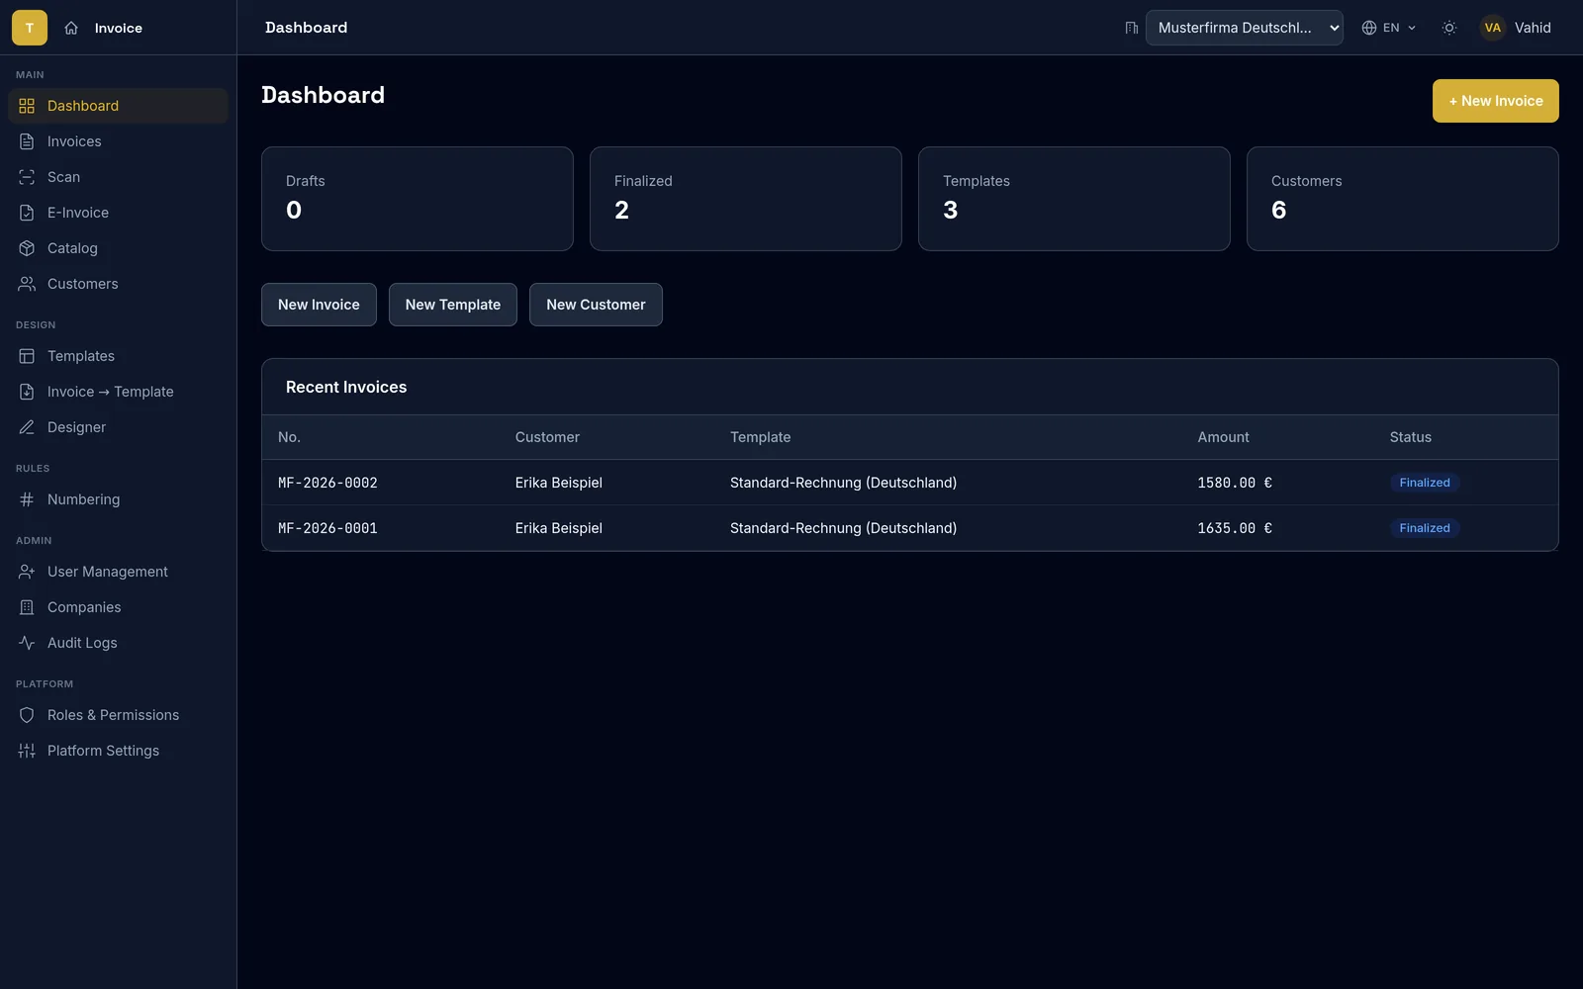Click the New Template quick action button
Viewport: 1583px width, 989px height.
click(453, 305)
